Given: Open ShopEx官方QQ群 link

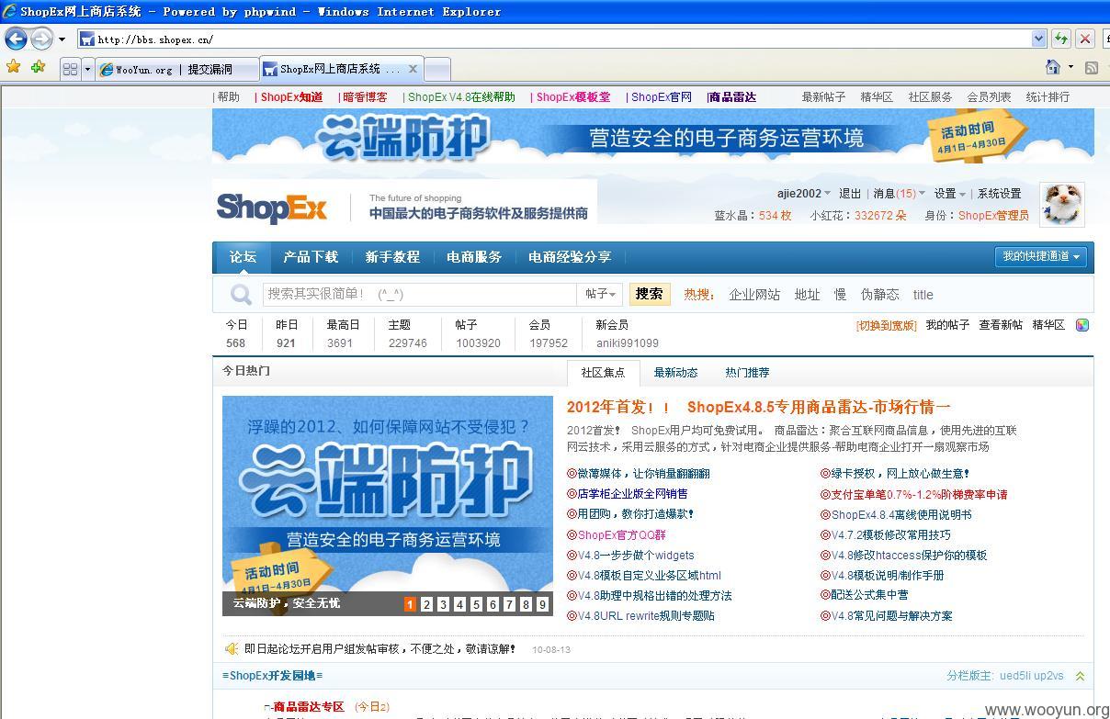Looking at the screenshot, I should [x=622, y=534].
